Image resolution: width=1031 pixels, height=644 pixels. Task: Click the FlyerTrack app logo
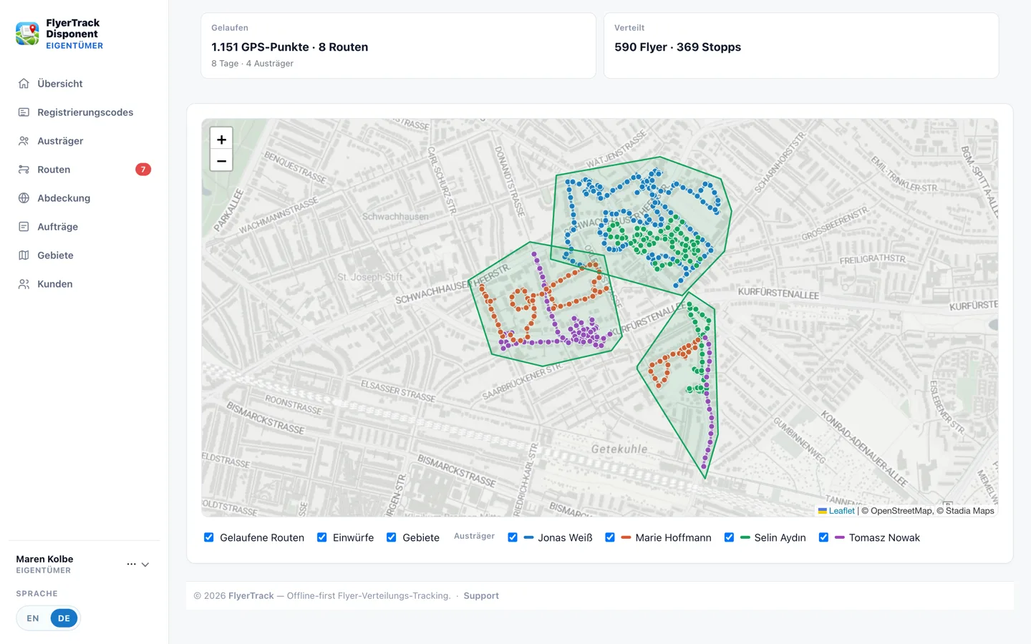27,34
